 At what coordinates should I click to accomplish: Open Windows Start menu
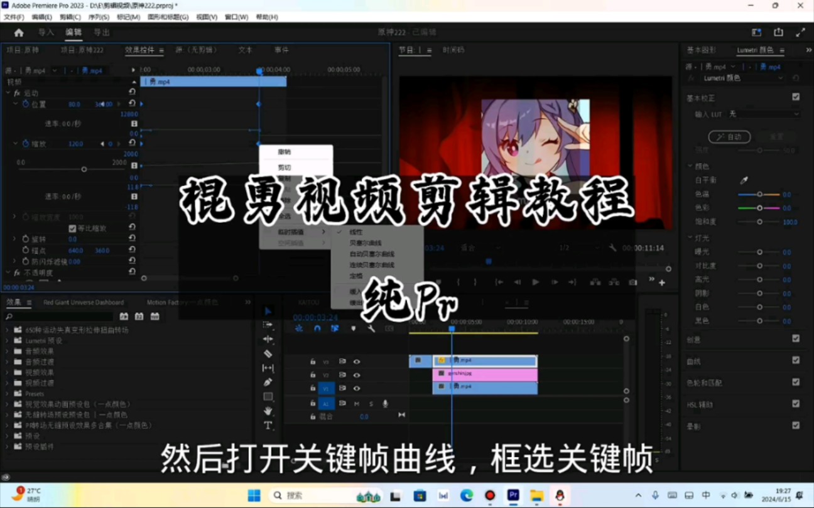click(254, 495)
